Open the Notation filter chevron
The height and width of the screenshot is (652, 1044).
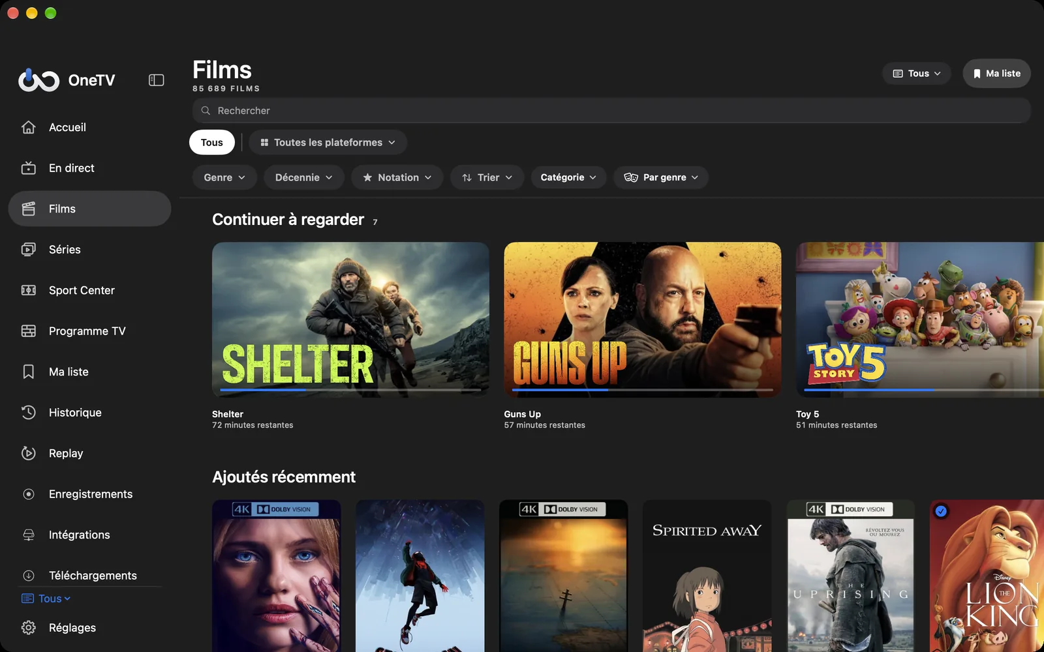(428, 177)
